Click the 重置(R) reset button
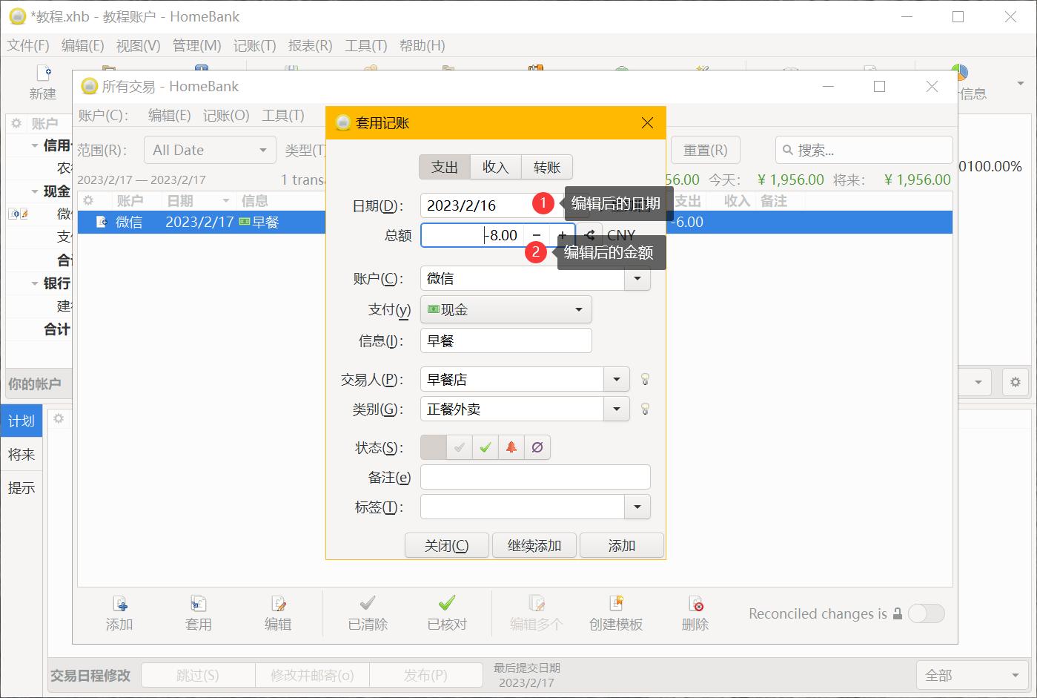 pyautogui.click(x=704, y=150)
